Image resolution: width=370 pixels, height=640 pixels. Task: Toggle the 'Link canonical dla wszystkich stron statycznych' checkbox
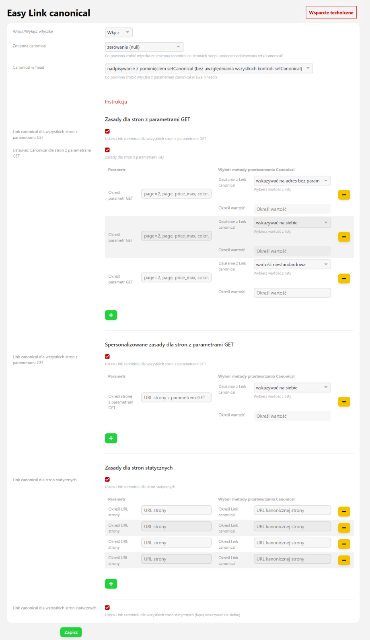pyautogui.click(x=107, y=608)
